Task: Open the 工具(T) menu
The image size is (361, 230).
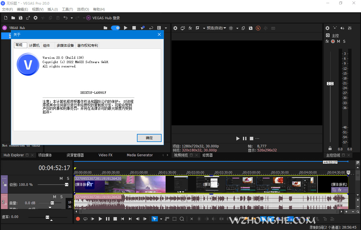Action: click(x=67, y=9)
